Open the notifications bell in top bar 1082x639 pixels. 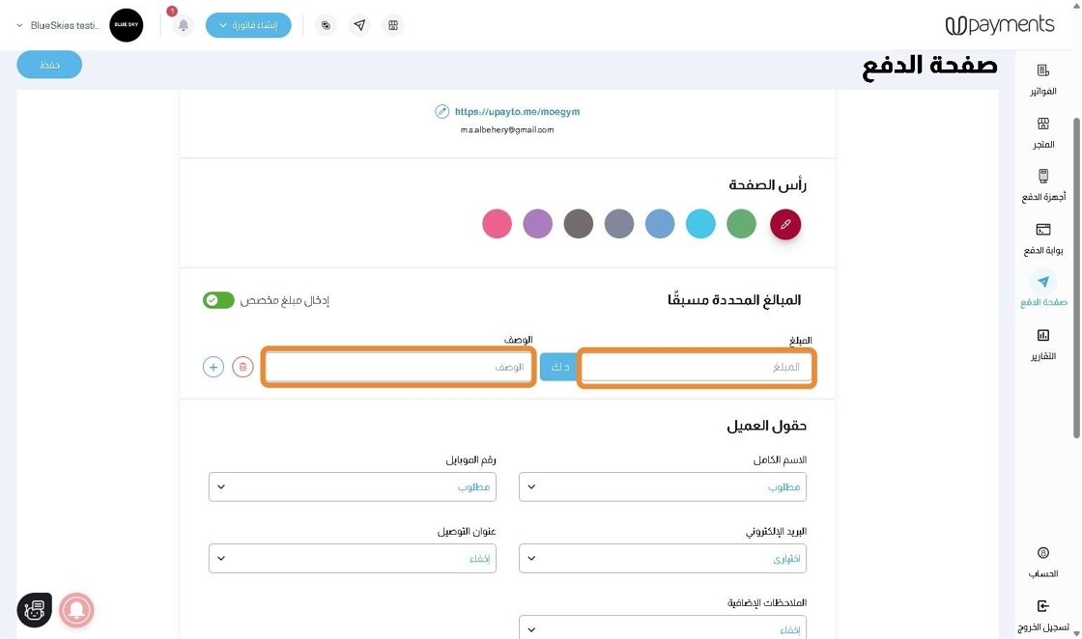(x=183, y=26)
